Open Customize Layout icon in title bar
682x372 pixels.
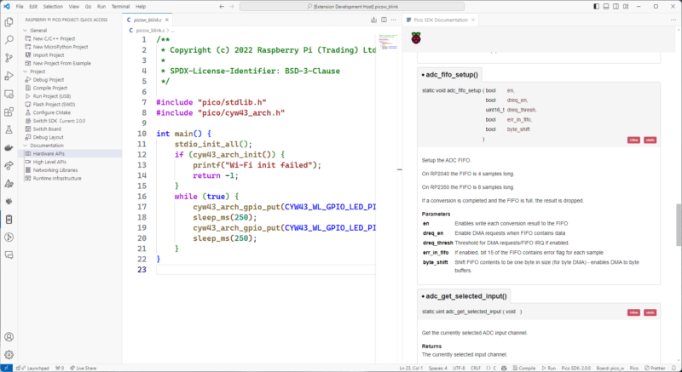pyautogui.click(x=626, y=7)
